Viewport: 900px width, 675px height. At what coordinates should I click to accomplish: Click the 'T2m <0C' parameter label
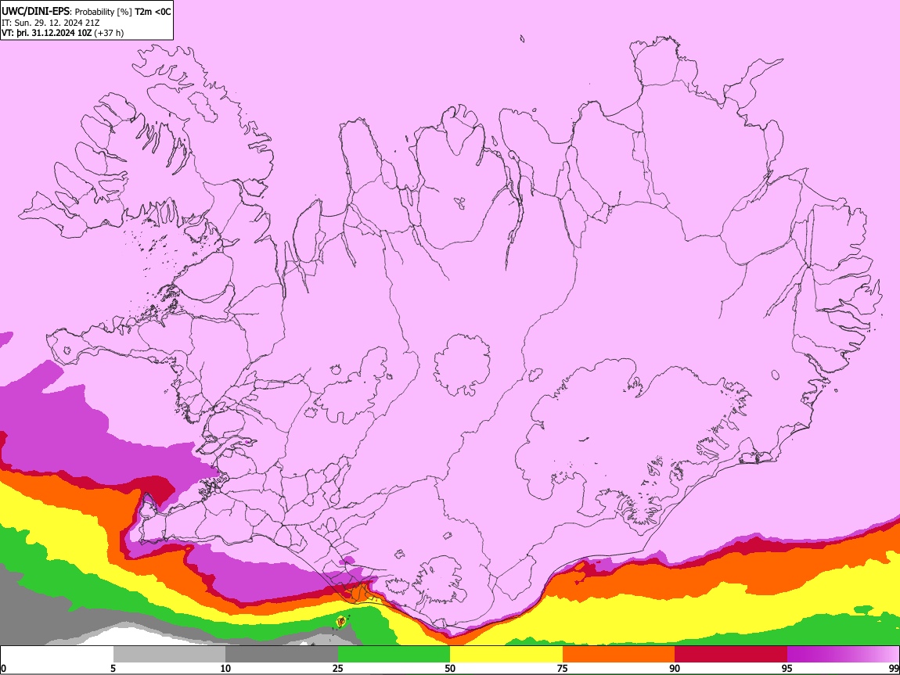pos(153,12)
